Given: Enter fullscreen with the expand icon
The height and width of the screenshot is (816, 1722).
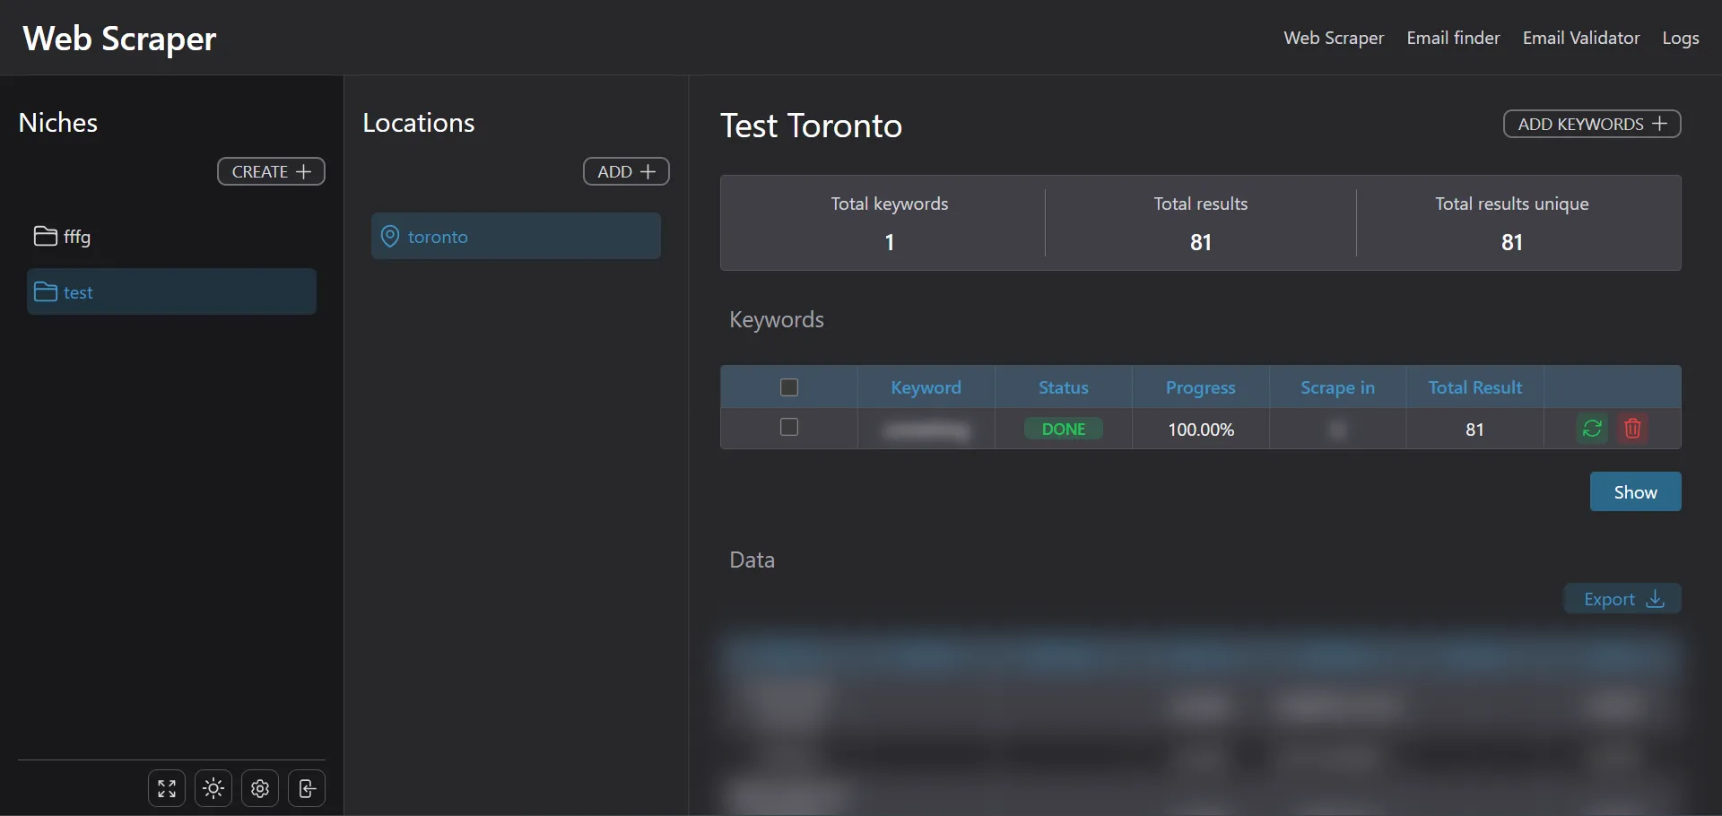Looking at the screenshot, I should pyautogui.click(x=166, y=788).
